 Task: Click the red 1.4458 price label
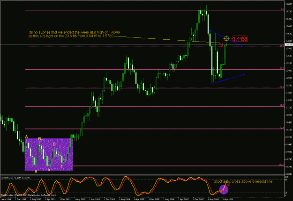pyautogui.click(x=240, y=39)
